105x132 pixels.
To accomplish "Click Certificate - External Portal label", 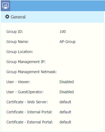I will pyautogui.click(x=30, y=122).
